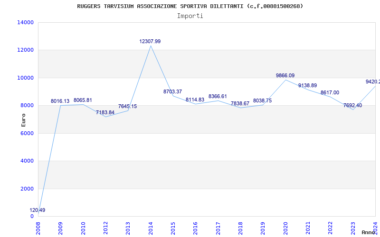Select the 6000 y-axis value
Screen dimensions: 380x237
point(27,134)
